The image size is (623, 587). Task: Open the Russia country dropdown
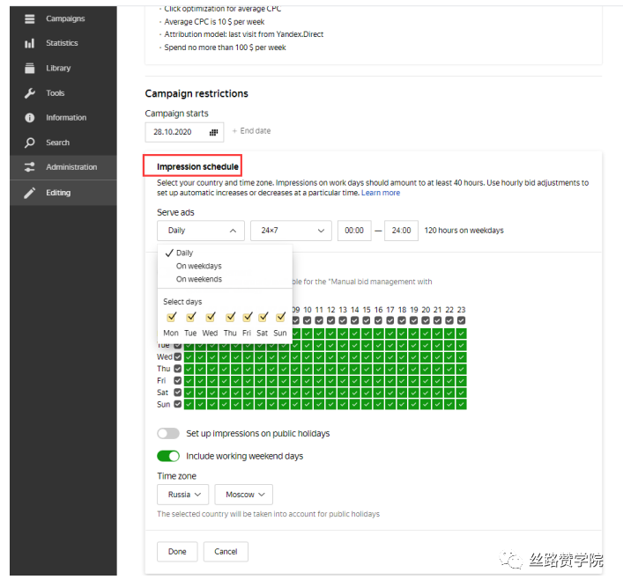[182, 495]
